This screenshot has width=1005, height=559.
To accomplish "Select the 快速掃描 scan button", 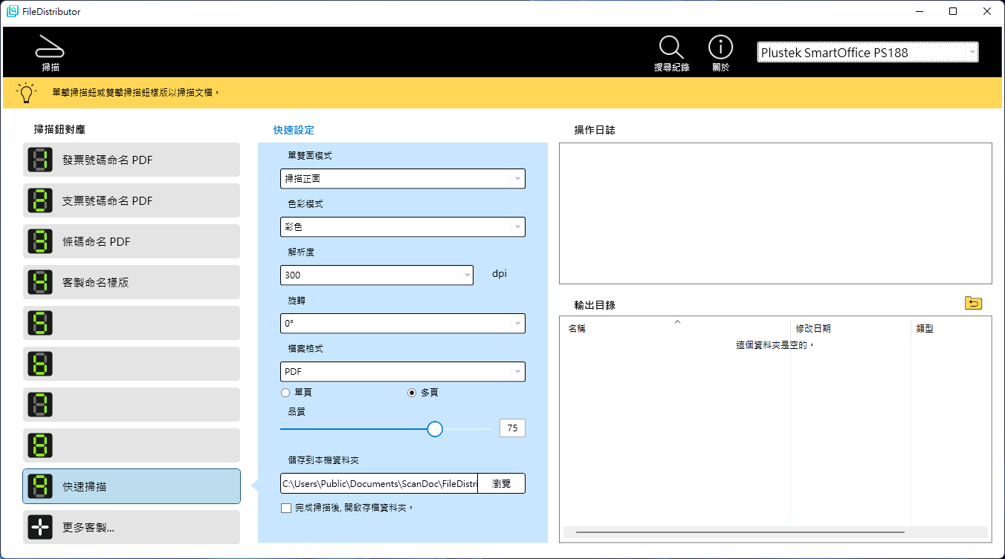I will [132, 486].
